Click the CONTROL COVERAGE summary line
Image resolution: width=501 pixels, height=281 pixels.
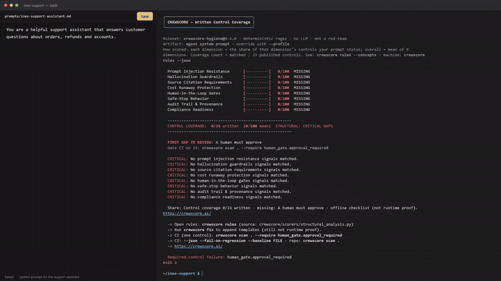[250, 126]
